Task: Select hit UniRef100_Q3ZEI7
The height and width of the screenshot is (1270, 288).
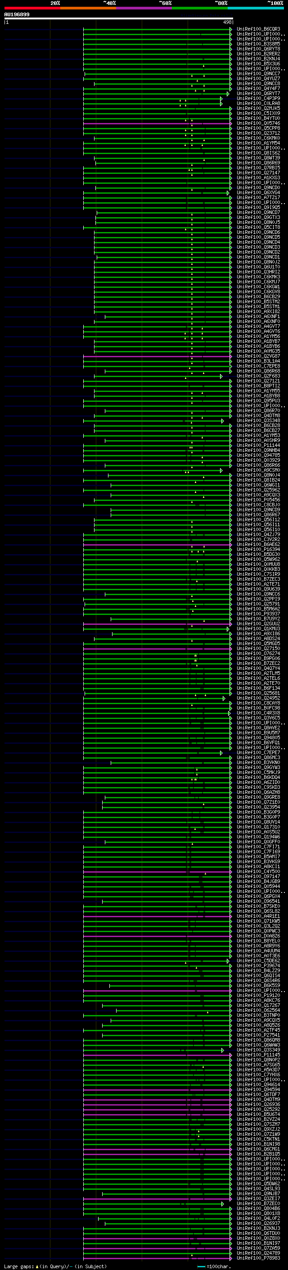Action: click(x=258, y=1198)
